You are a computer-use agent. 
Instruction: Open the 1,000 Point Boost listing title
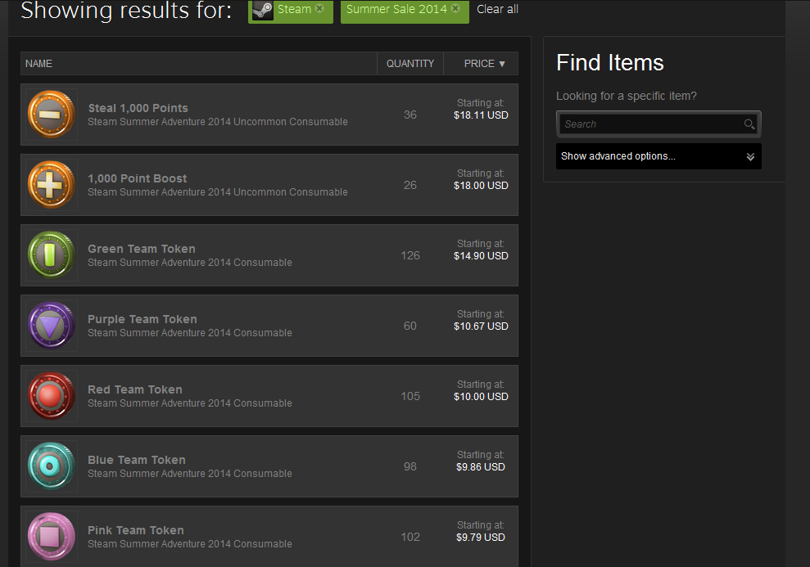tap(138, 178)
